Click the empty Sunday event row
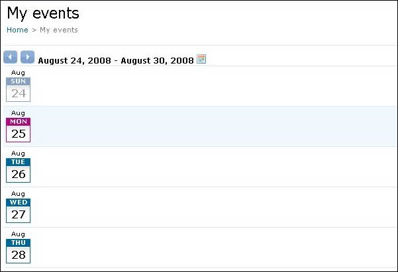This screenshot has height=272, width=398. [x=212, y=86]
